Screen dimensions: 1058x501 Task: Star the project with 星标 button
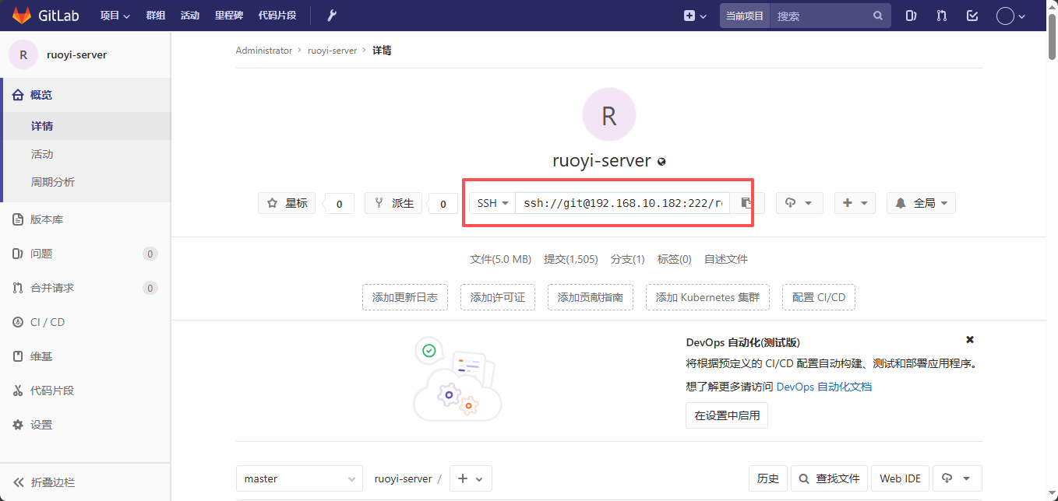pyautogui.click(x=287, y=203)
